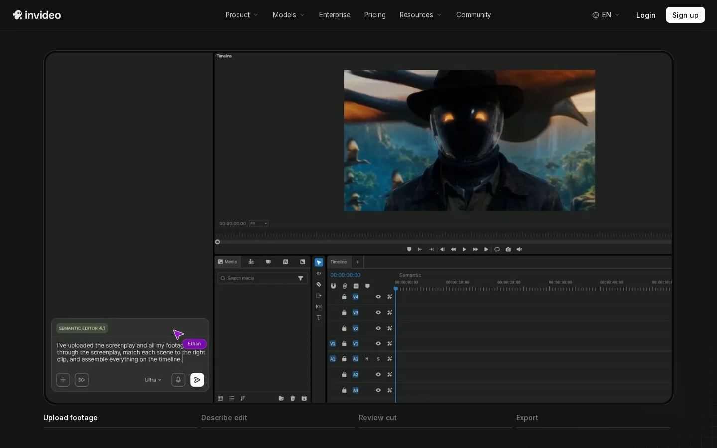Image resolution: width=717 pixels, height=448 pixels.
Task: Open the language globe EN selector
Action: tap(606, 15)
